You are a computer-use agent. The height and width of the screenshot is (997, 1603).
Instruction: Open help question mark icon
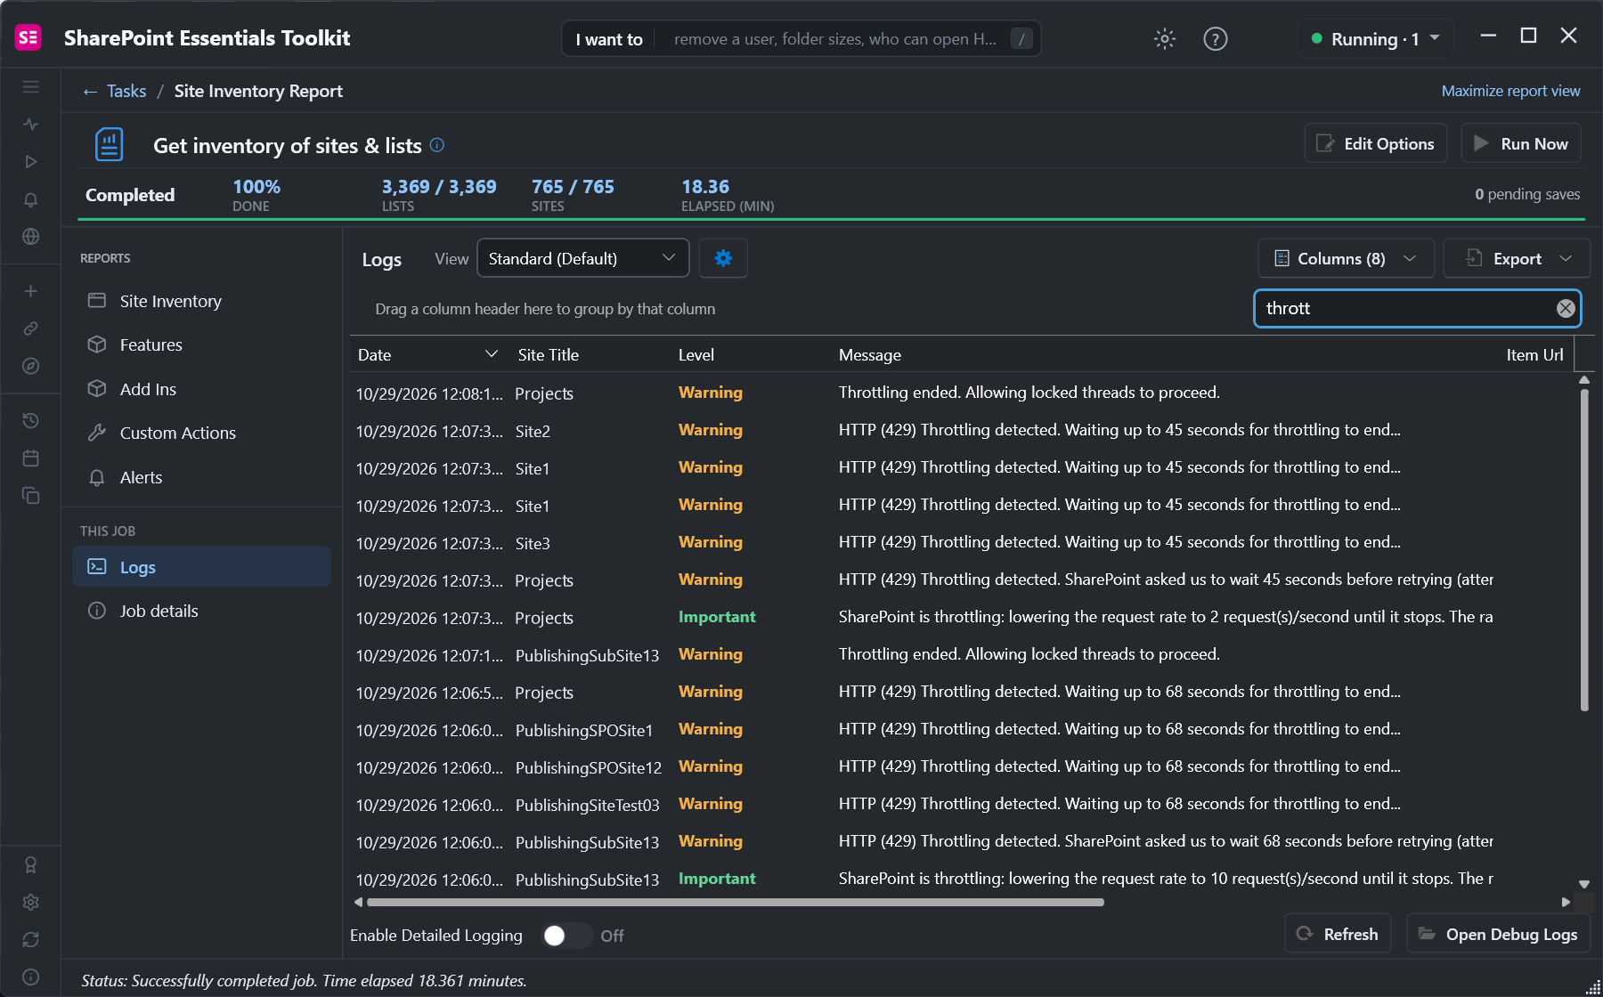point(1215,38)
